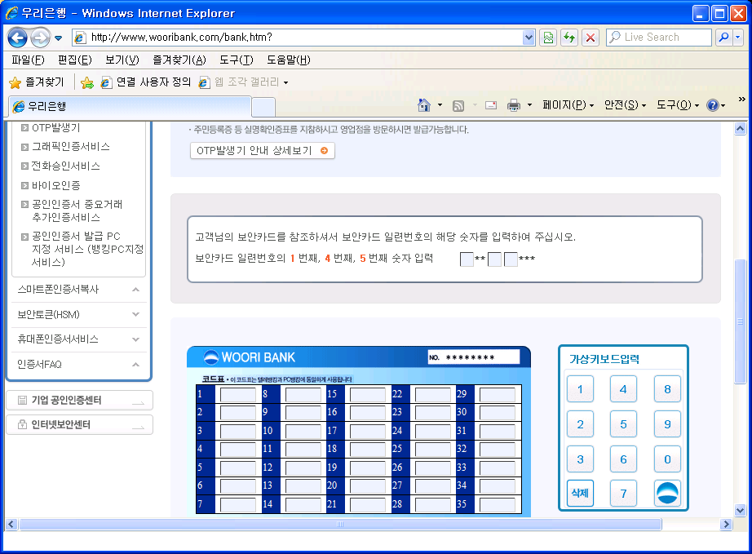This screenshot has width=752, height=554.
Task: Click the RSS feeds icon
Action: point(458,105)
